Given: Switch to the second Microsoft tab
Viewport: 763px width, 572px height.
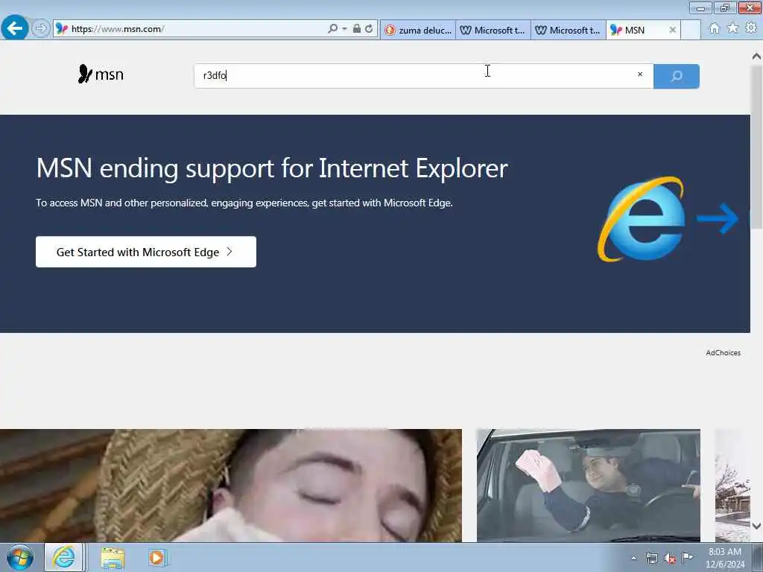Looking at the screenshot, I should tap(569, 30).
